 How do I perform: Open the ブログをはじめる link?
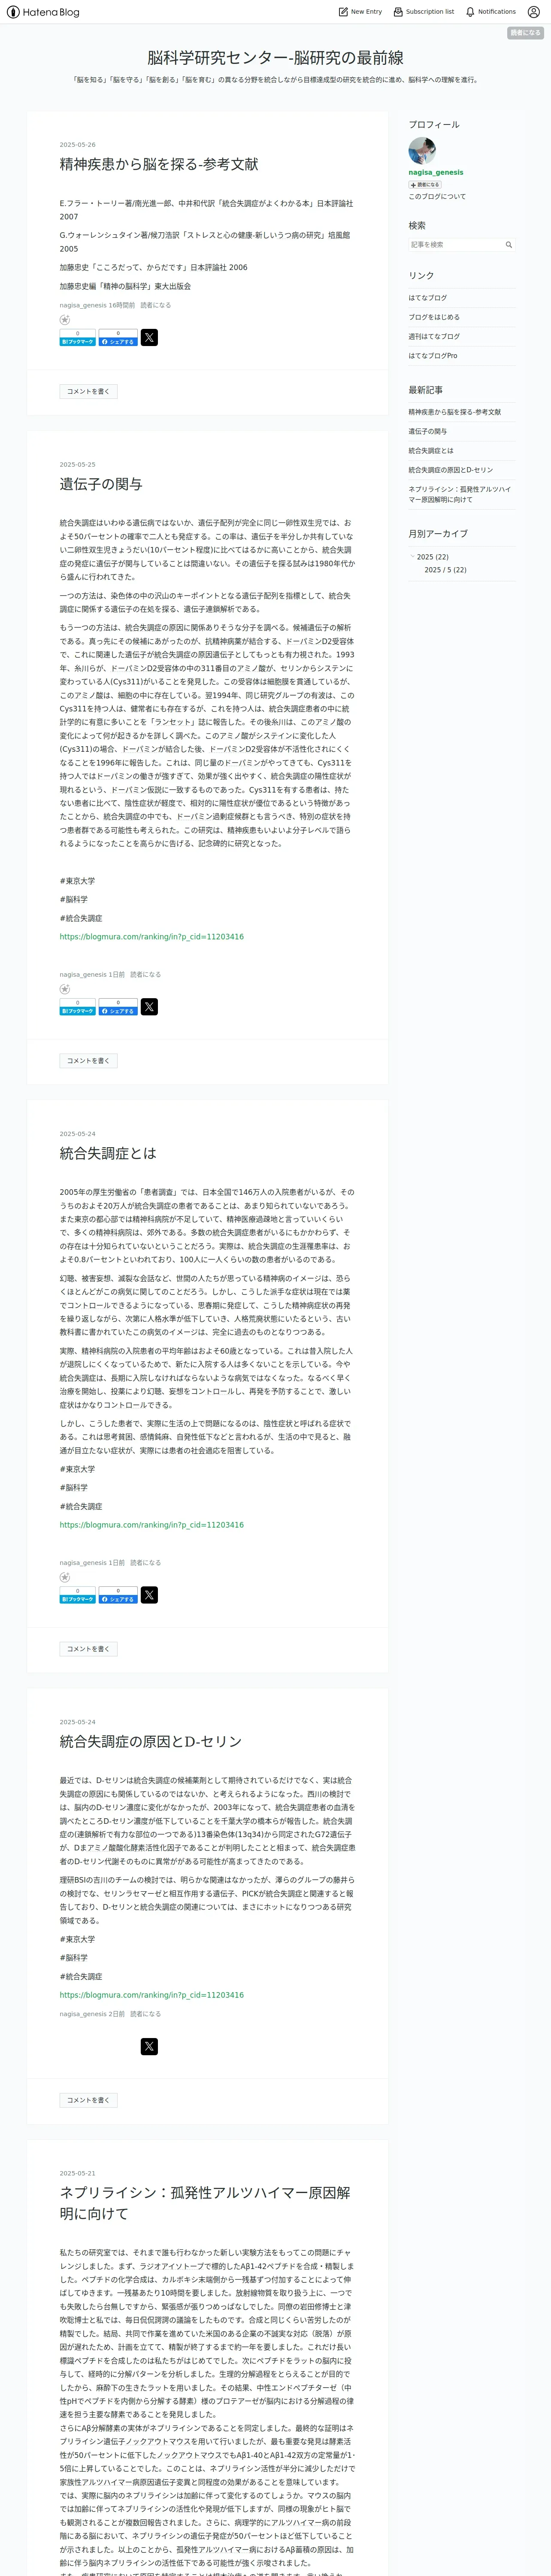(433, 317)
